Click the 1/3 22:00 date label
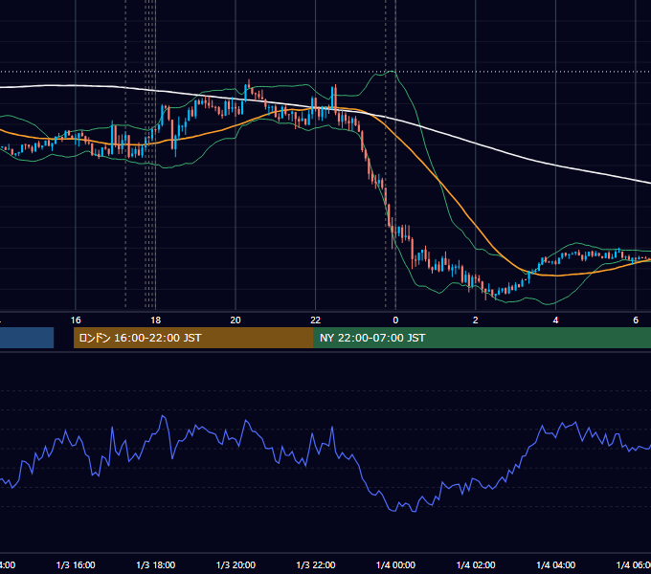 coord(316,565)
